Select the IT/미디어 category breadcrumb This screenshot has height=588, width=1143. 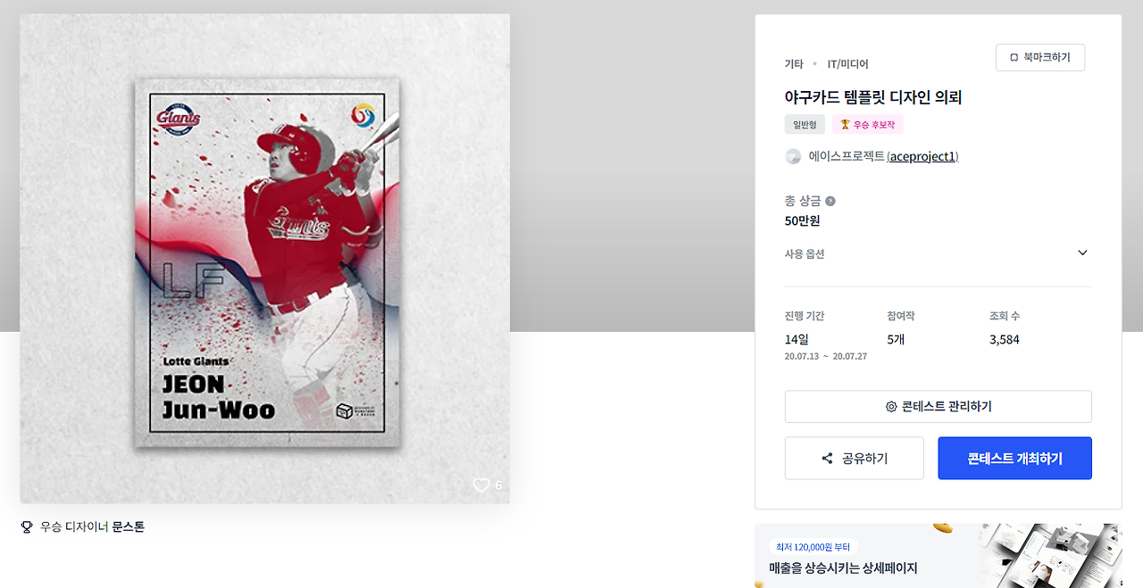pos(848,64)
